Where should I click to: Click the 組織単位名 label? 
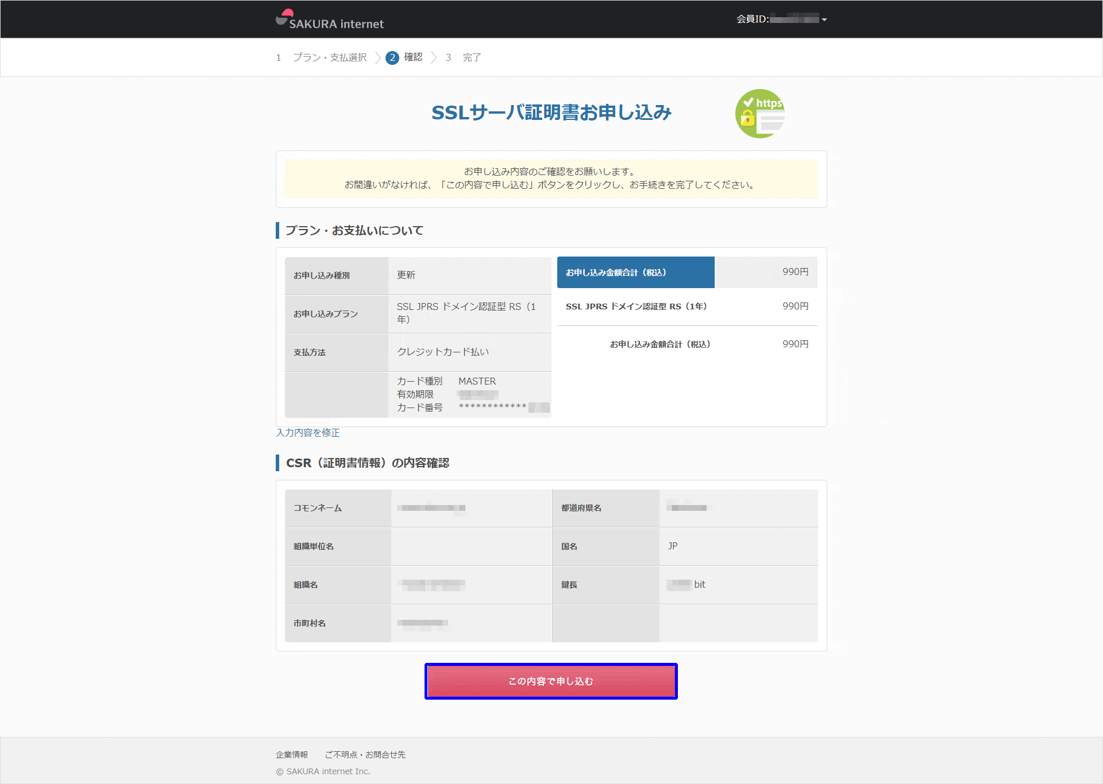click(314, 546)
